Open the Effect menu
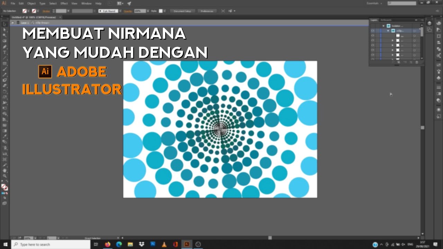The width and height of the screenshot is (443, 249). [64, 3]
